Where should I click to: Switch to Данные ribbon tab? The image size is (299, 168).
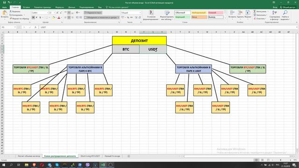71,7
